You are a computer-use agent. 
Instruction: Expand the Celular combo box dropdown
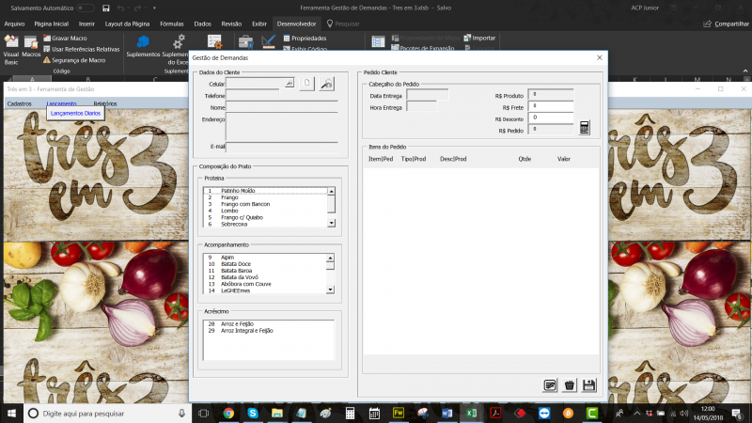[x=290, y=84]
